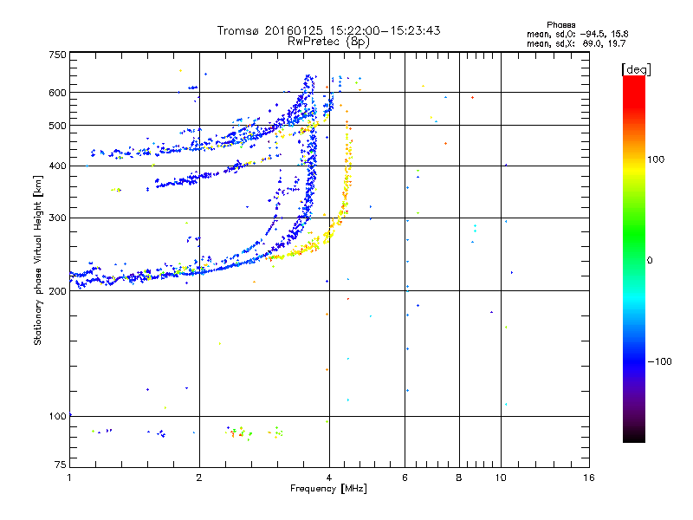Click the y-axis tick label '500'
This screenshot has height=520, width=693.
(x=57, y=126)
